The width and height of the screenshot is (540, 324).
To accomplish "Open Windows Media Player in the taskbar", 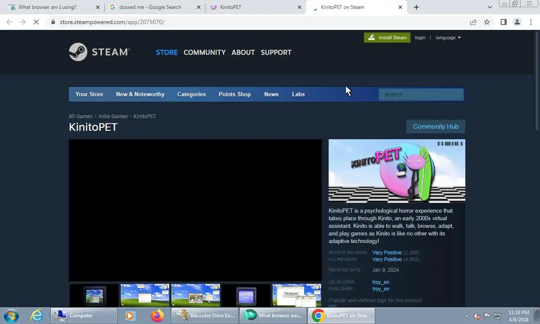I will point(130,316).
